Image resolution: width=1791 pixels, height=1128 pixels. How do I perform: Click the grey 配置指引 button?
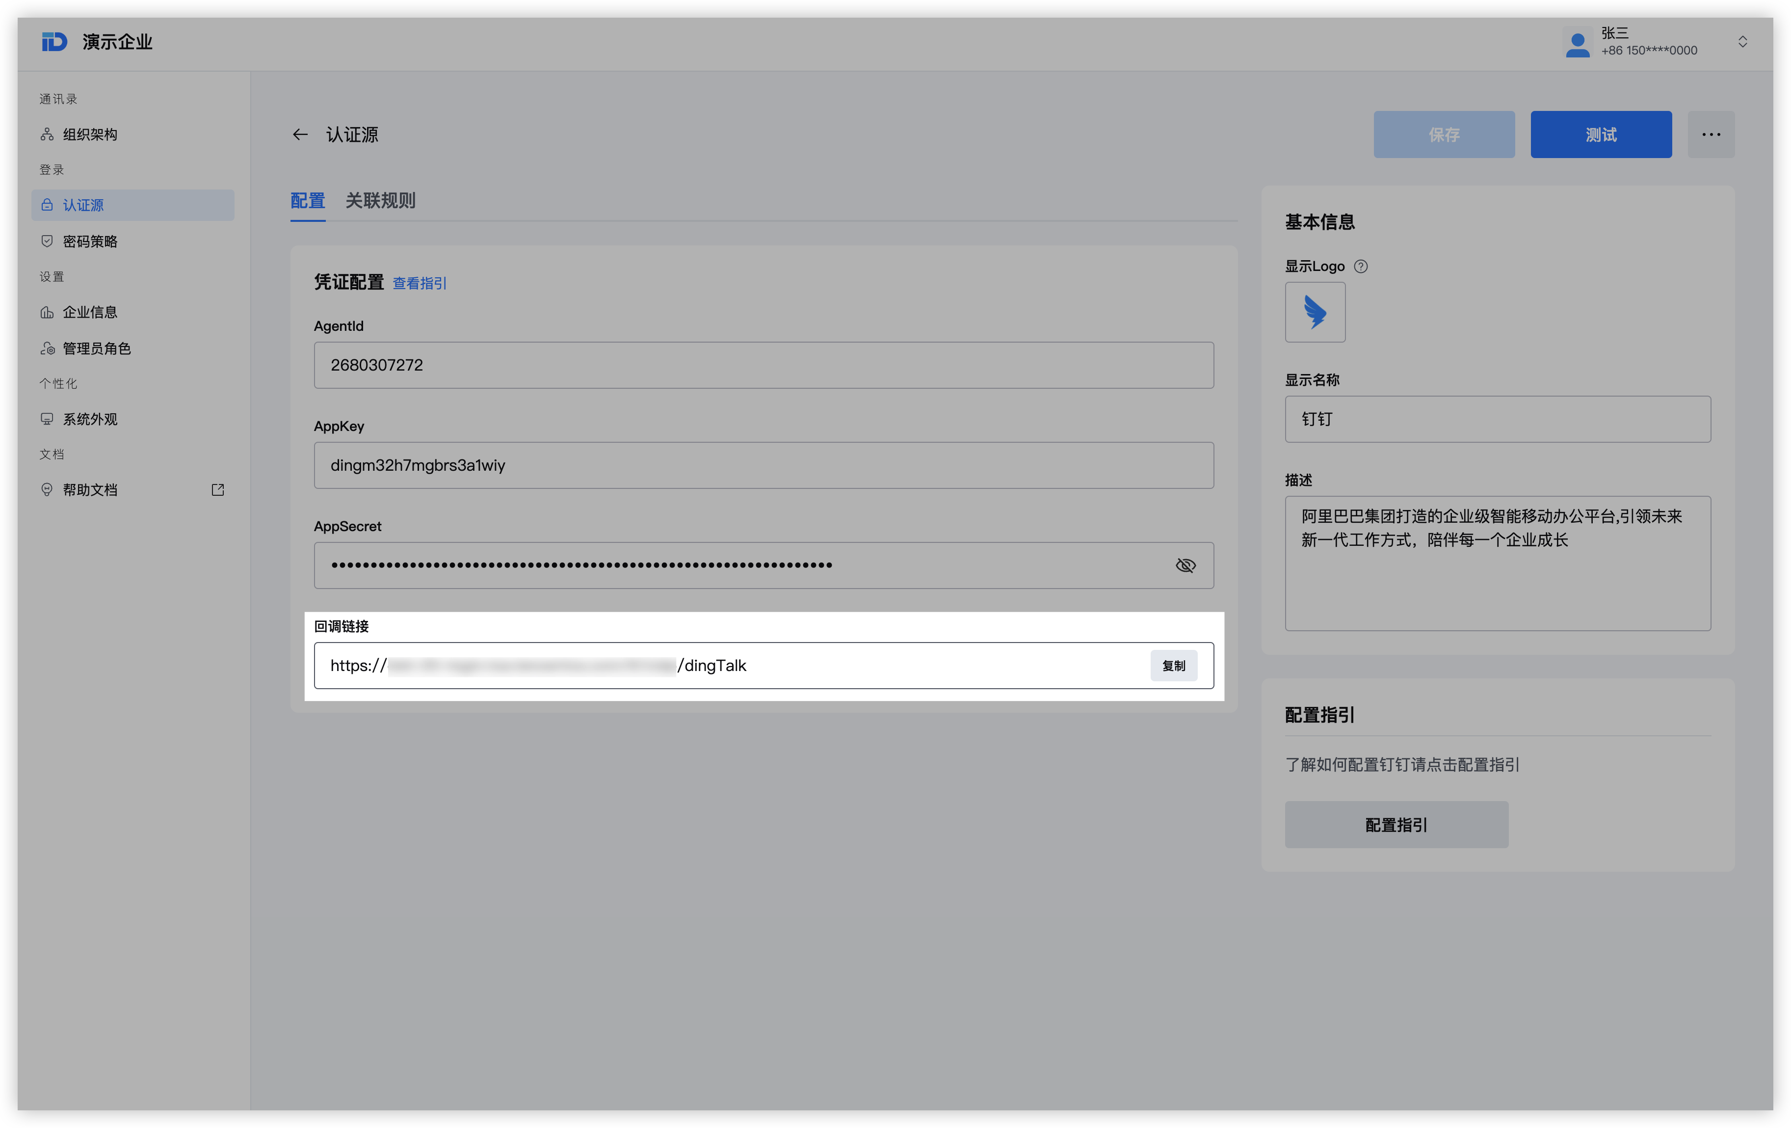tap(1396, 825)
